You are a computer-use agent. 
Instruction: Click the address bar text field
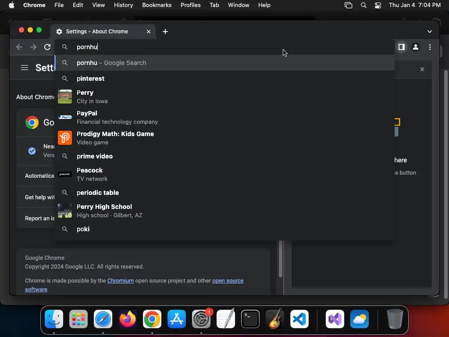point(225,47)
